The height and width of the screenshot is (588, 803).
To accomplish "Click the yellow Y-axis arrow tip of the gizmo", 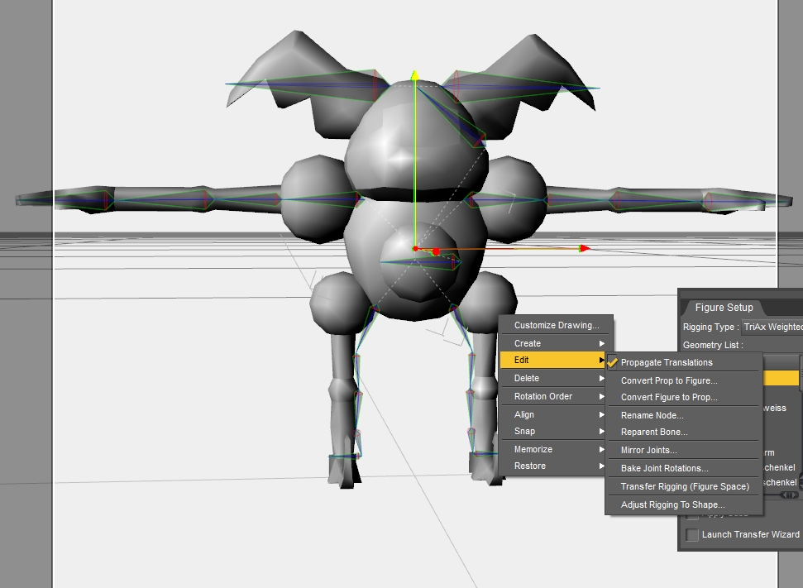I will click(415, 76).
